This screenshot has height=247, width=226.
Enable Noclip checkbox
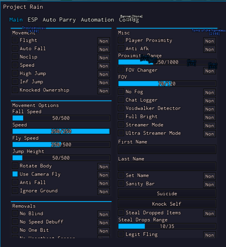15,57
